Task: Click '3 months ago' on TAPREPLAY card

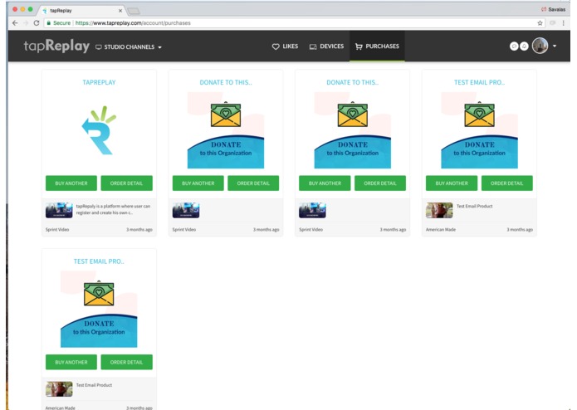Action: coord(139,229)
